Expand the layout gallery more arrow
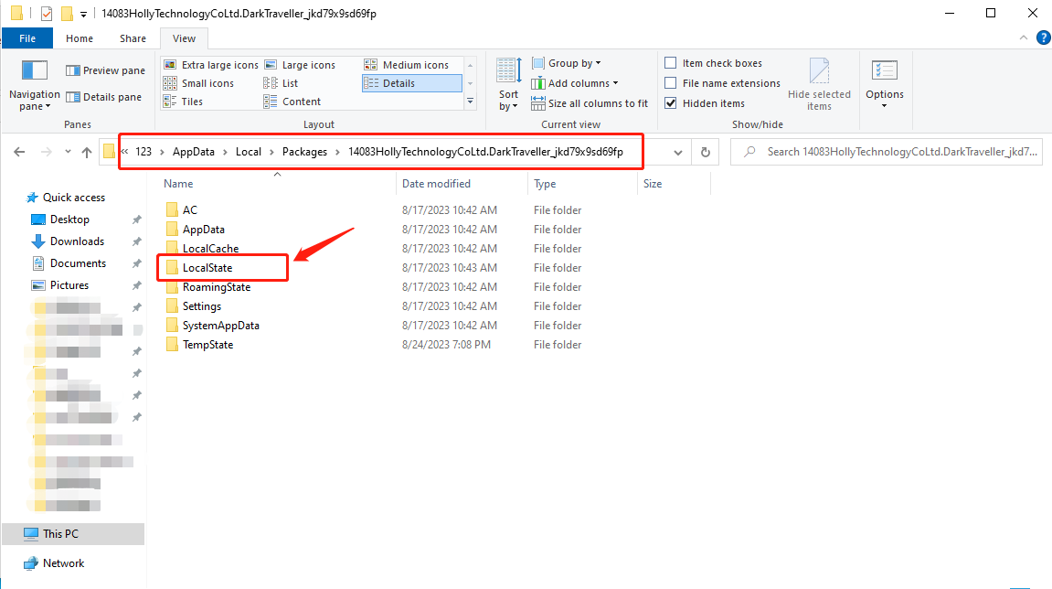 (471, 102)
